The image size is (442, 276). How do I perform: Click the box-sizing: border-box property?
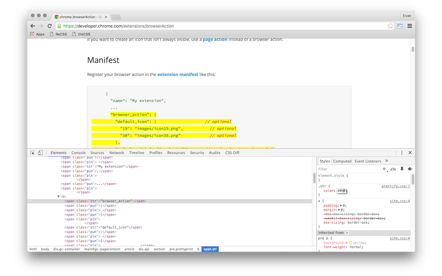[346, 223]
